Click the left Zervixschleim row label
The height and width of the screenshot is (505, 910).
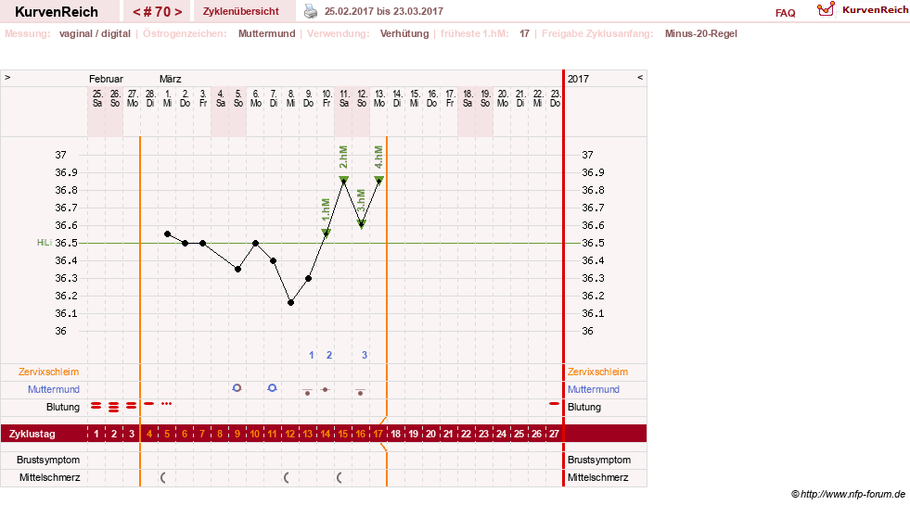[x=49, y=372]
